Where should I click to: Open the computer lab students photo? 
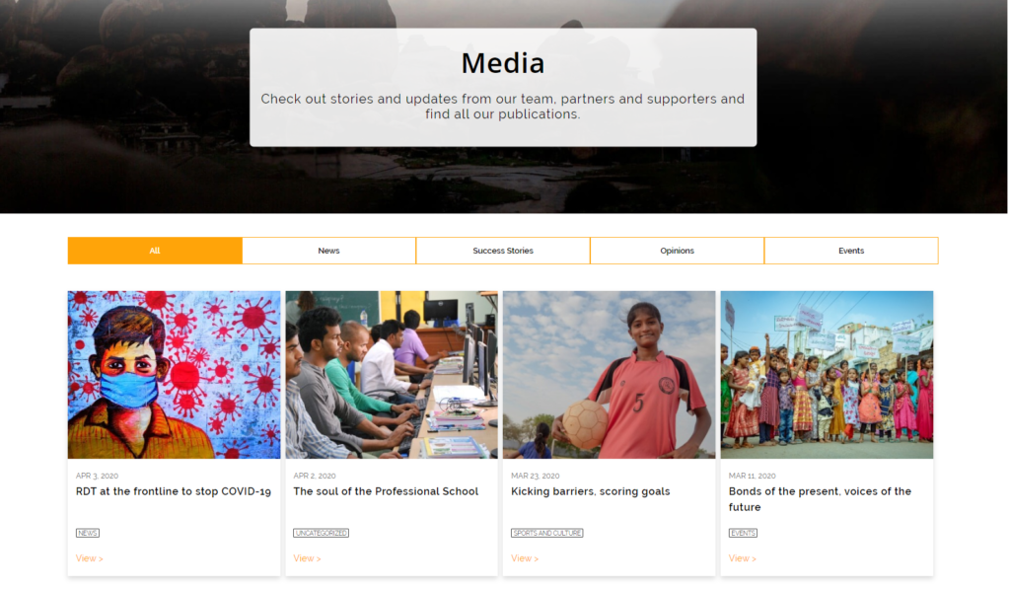pyautogui.click(x=392, y=375)
